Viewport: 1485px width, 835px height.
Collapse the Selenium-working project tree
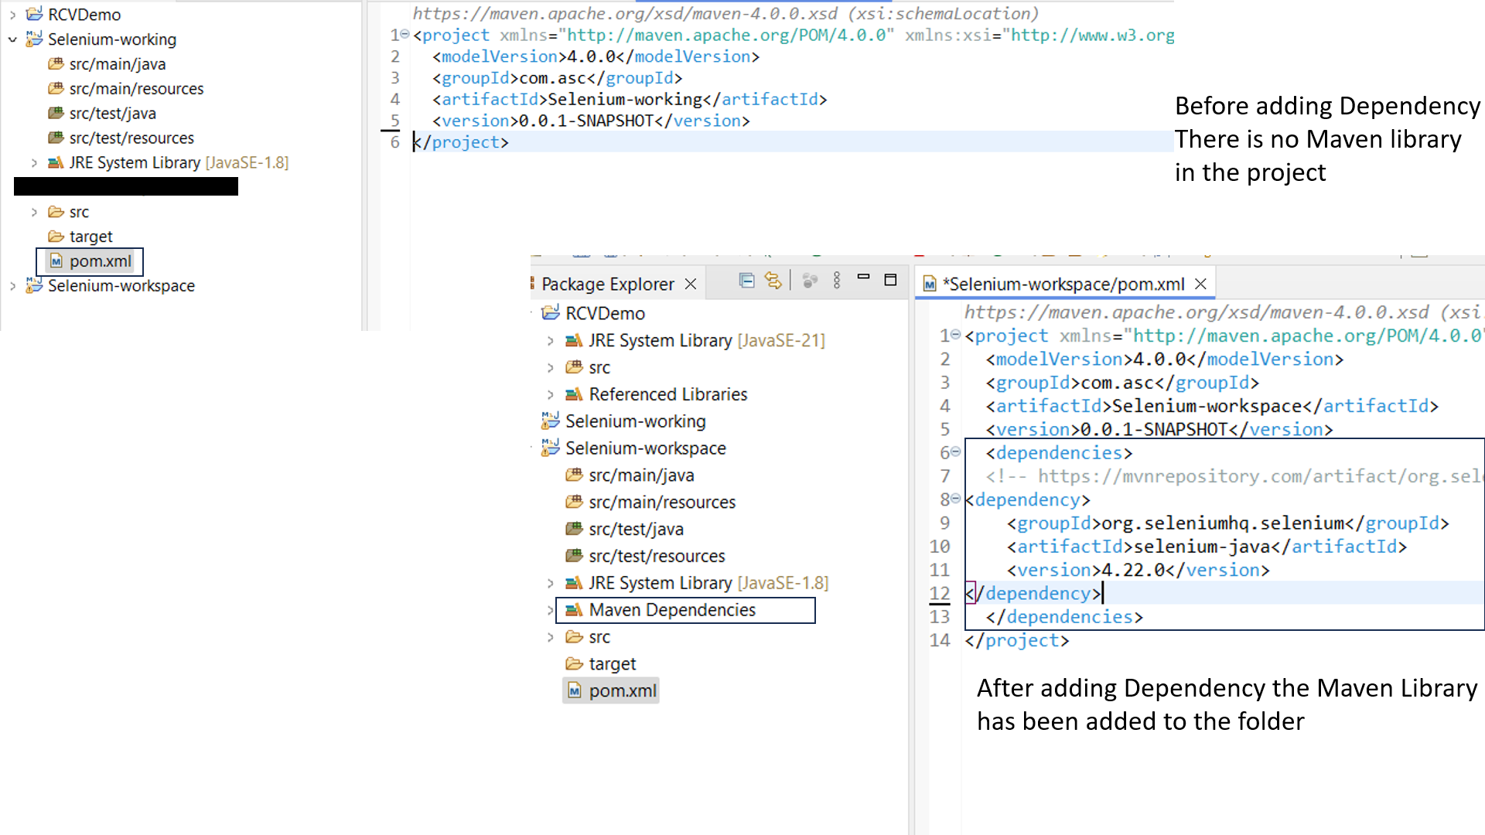(12, 39)
